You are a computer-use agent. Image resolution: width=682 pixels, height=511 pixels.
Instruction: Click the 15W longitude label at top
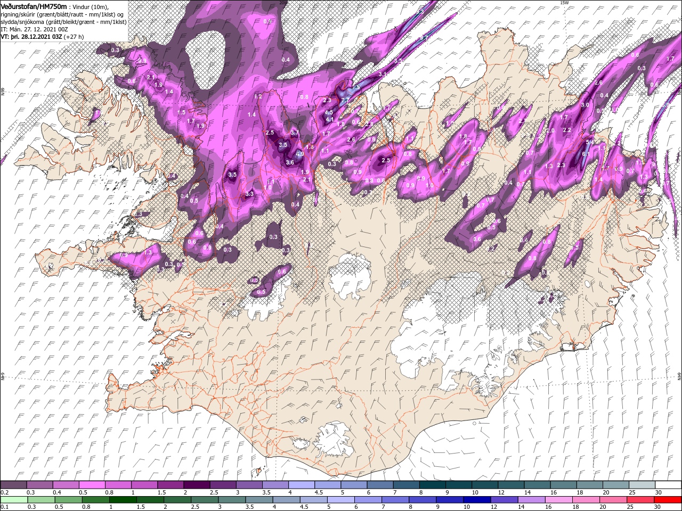(564, 3)
